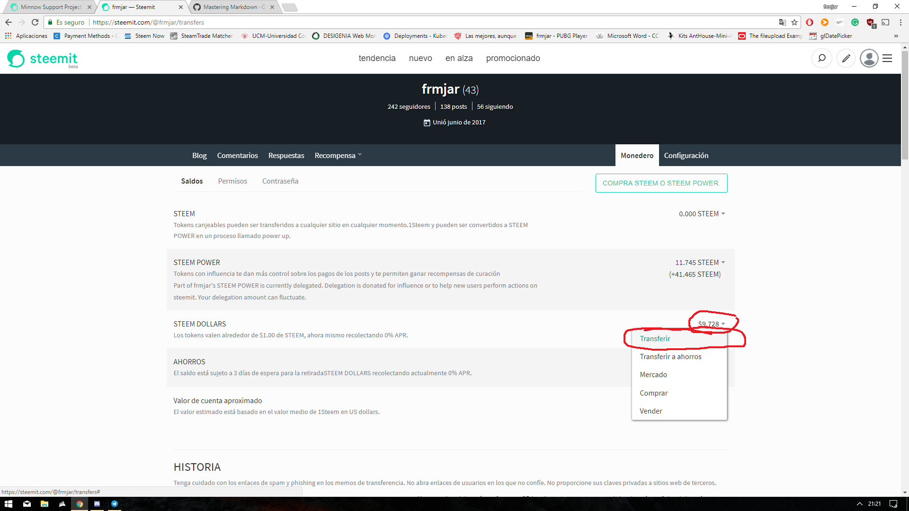Image resolution: width=909 pixels, height=511 pixels.
Task: Bookmark page with star icon
Action: click(x=794, y=22)
